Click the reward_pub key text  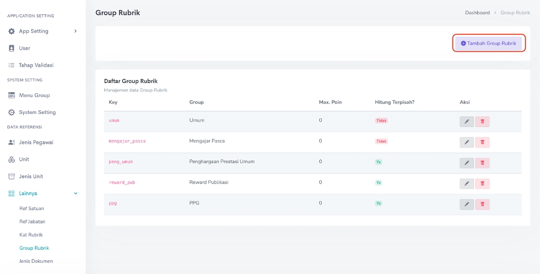pos(122,183)
